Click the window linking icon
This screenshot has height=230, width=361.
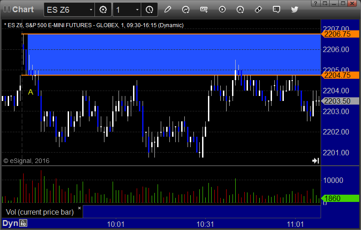tap(258, 10)
